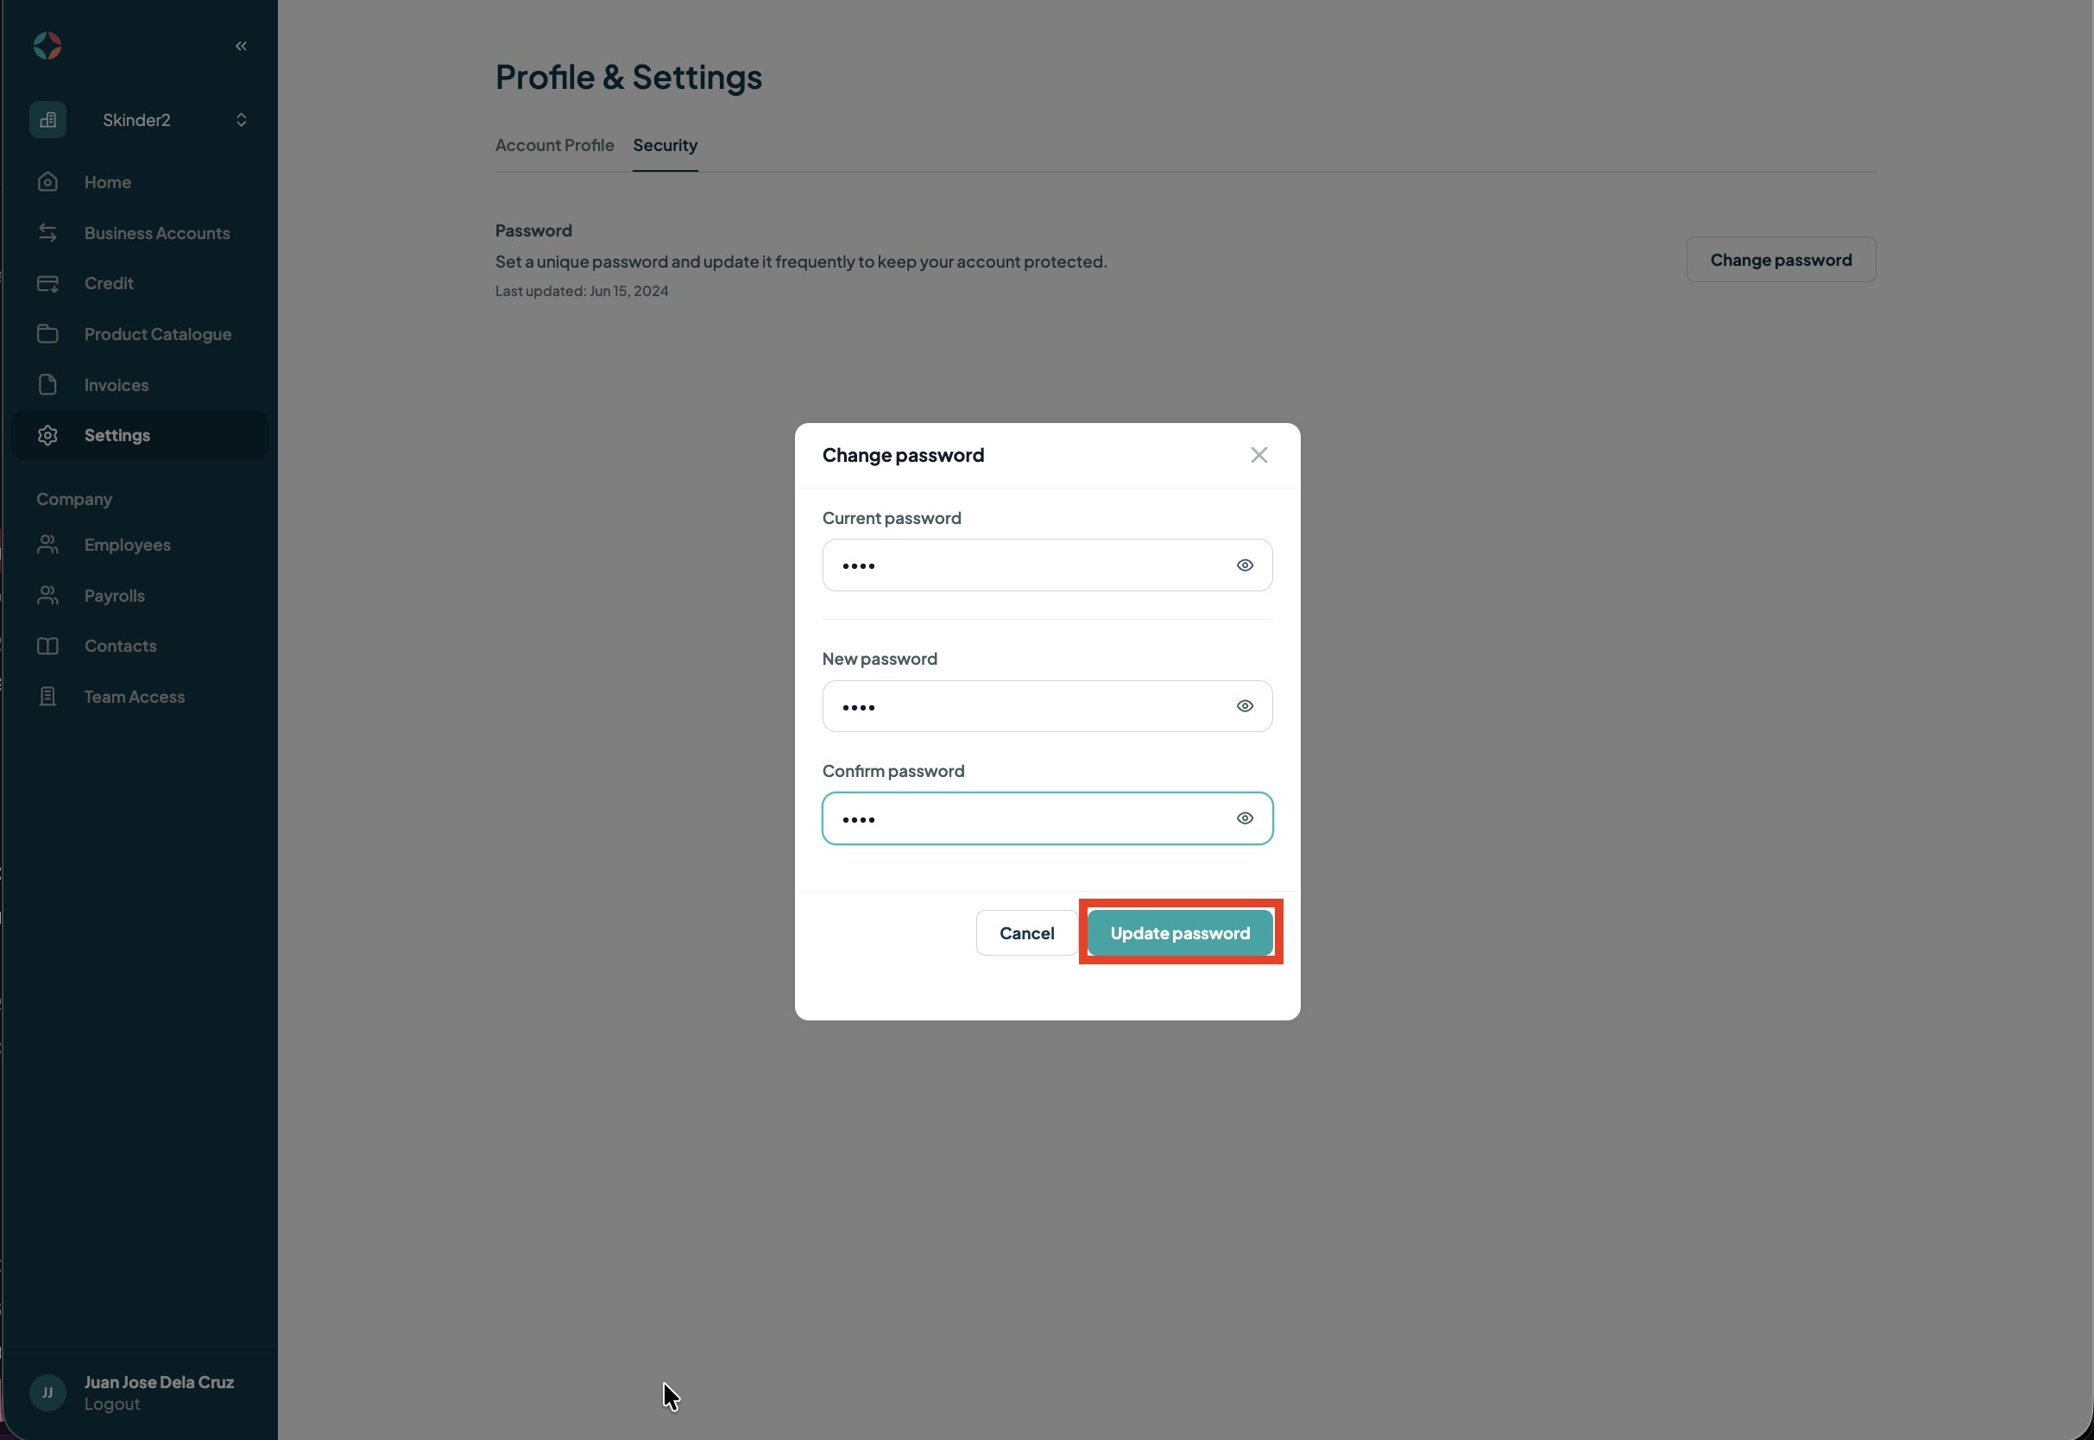Click the Update password button

click(x=1180, y=933)
